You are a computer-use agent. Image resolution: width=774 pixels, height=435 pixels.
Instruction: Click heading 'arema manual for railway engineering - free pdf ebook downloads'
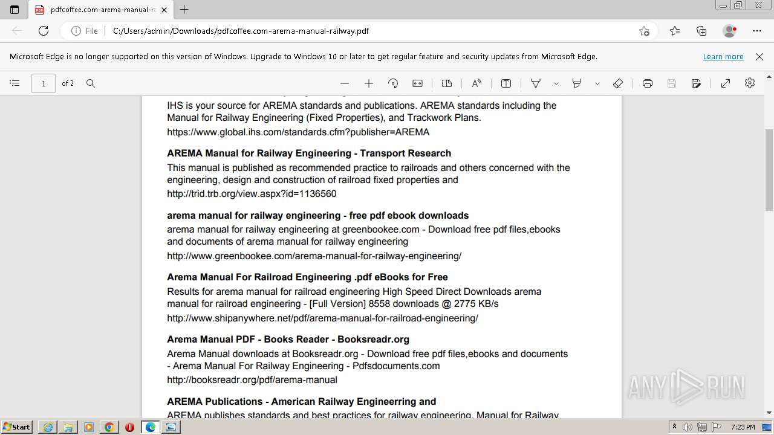pos(317,216)
